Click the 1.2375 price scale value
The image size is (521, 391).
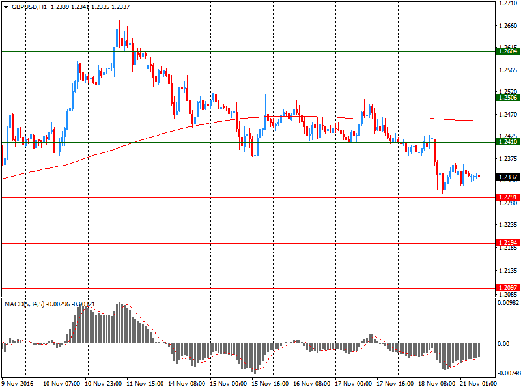click(x=508, y=159)
